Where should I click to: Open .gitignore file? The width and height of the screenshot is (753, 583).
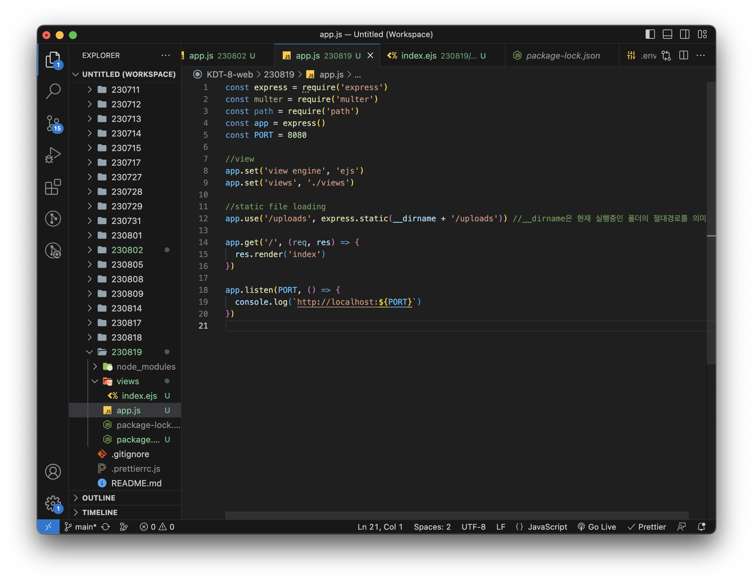125,454
